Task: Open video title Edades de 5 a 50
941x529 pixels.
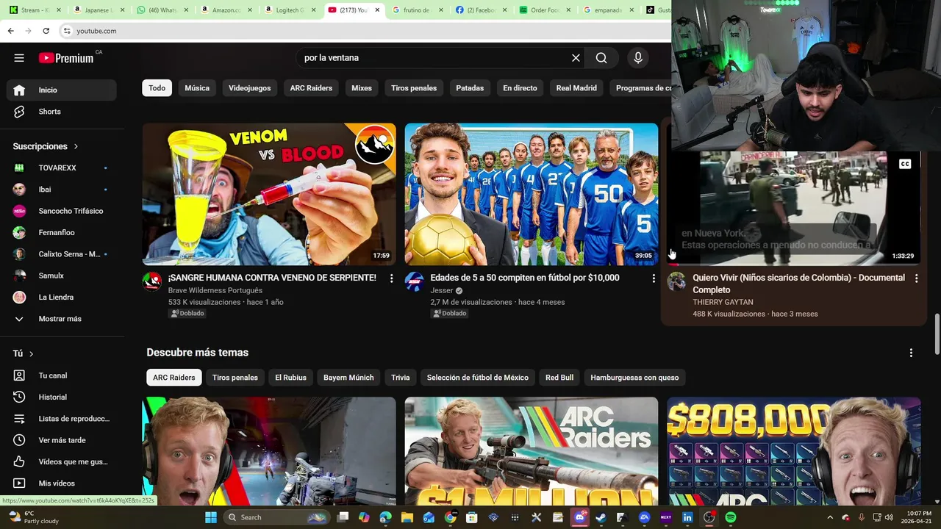Action: (525, 278)
